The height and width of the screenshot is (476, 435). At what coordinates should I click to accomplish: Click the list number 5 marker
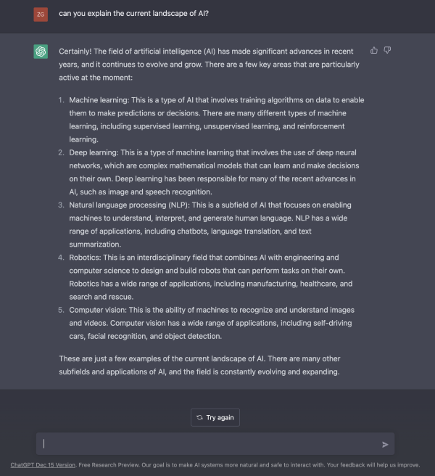click(x=61, y=310)
